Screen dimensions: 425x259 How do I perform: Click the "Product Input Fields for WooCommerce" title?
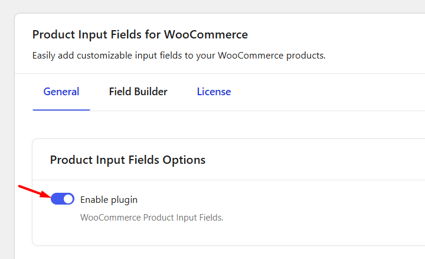click(x=140, y=34)
